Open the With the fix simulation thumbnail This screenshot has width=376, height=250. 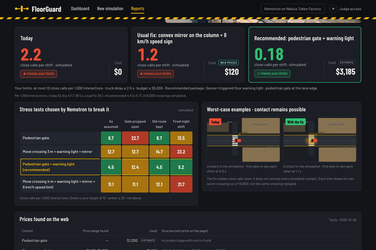click(x=320, y=140)
